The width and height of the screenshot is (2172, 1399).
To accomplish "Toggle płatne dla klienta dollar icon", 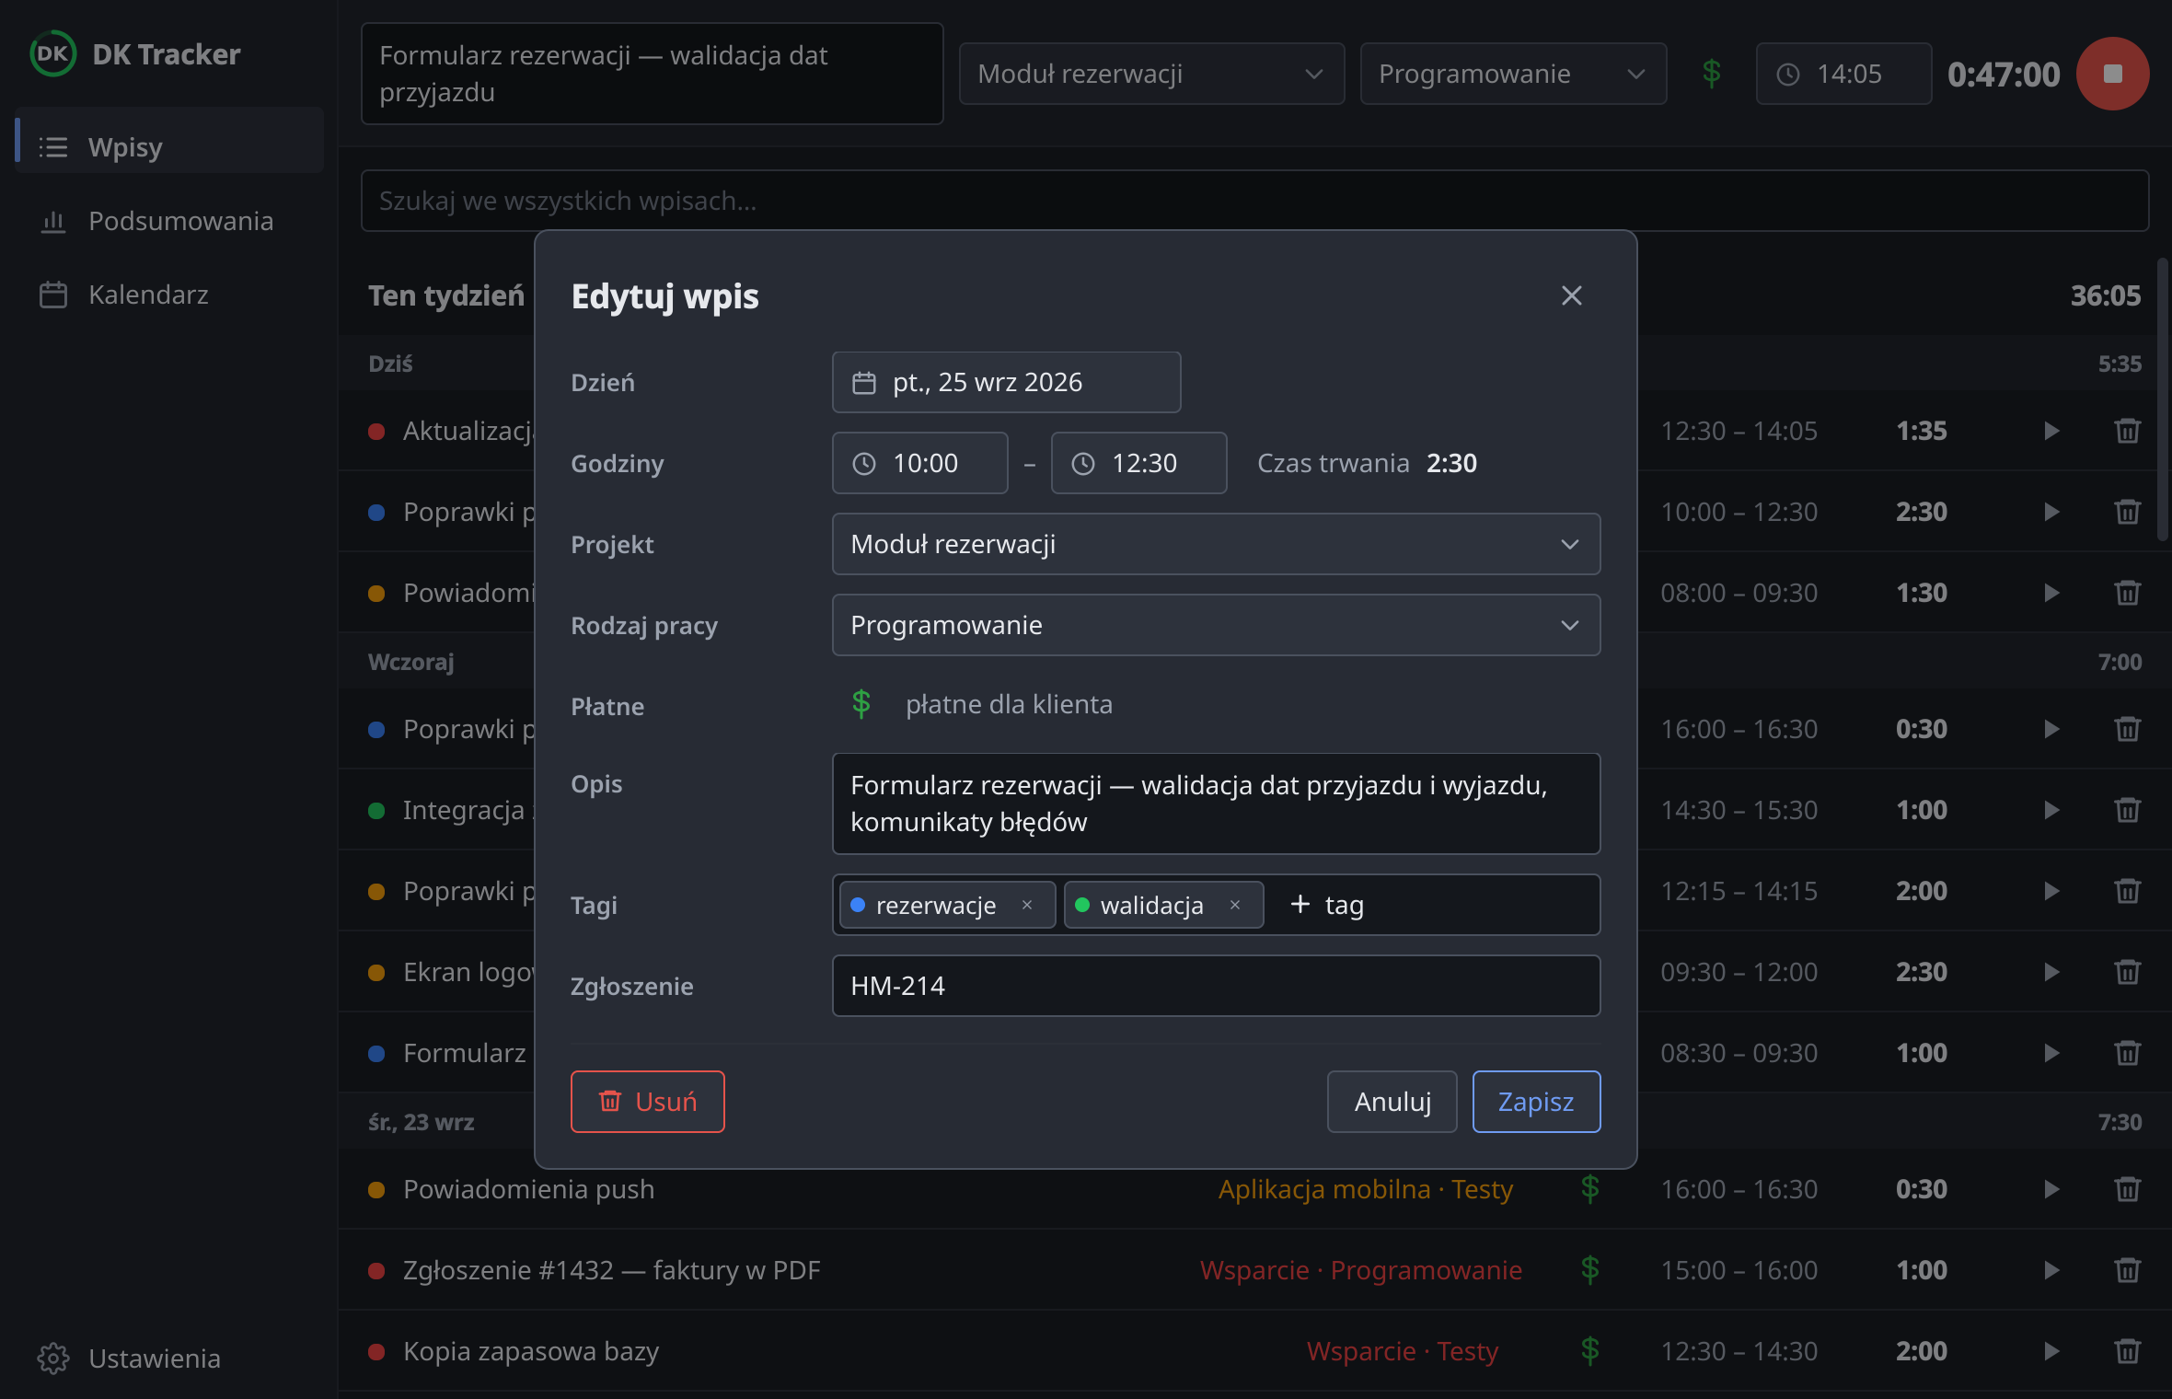I will point(861,704).
